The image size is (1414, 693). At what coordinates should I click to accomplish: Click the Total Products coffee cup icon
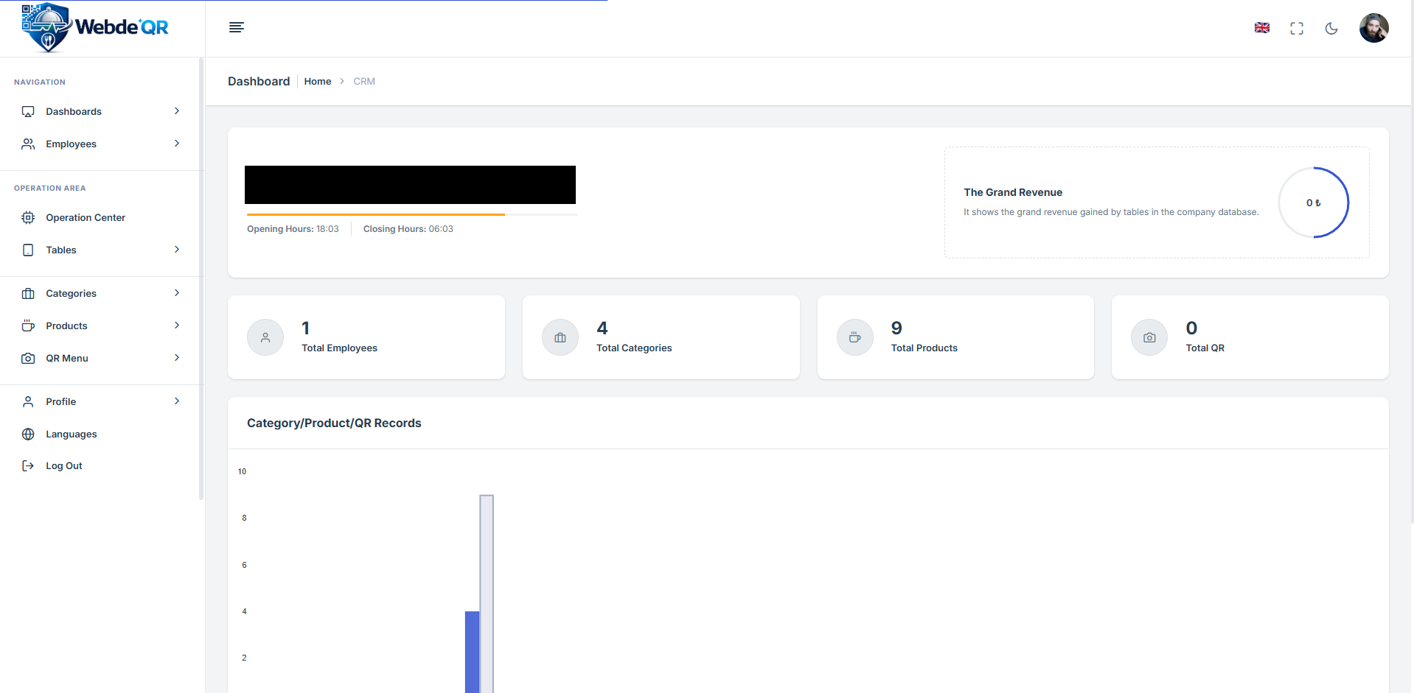point(854,337)
